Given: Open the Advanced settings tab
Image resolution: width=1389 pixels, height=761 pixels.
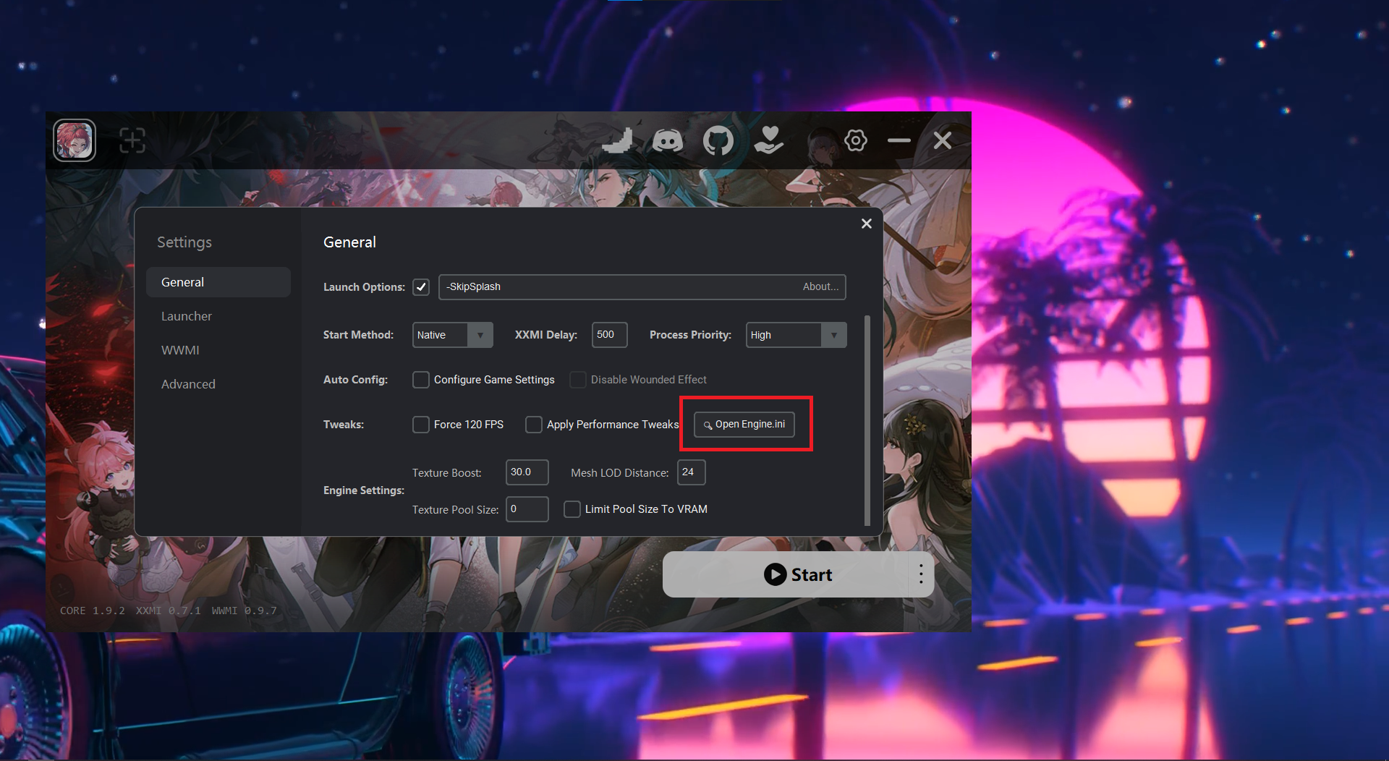Looking at the screenshot, I should pyautogui.click(x=218, y=384).
